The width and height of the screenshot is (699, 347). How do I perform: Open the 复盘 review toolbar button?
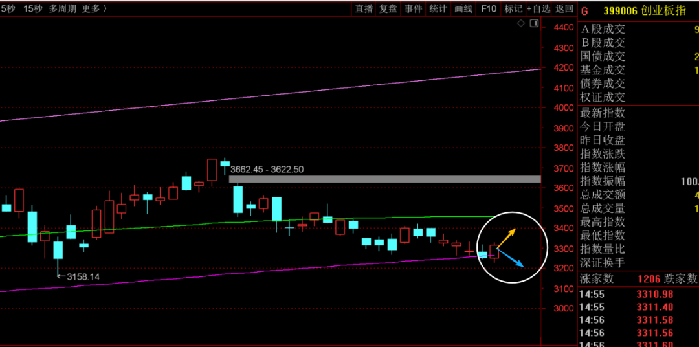point(388,8)
